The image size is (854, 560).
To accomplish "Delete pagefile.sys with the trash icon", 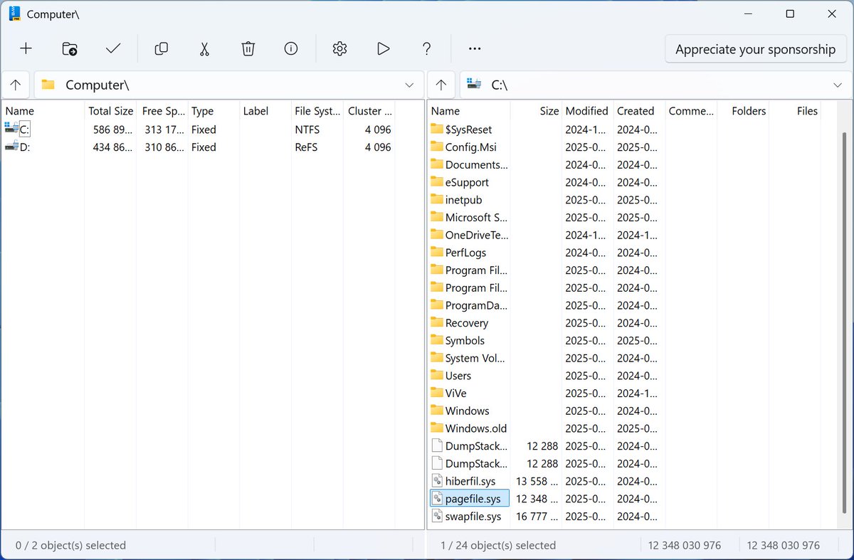I will tap(248, 48).
